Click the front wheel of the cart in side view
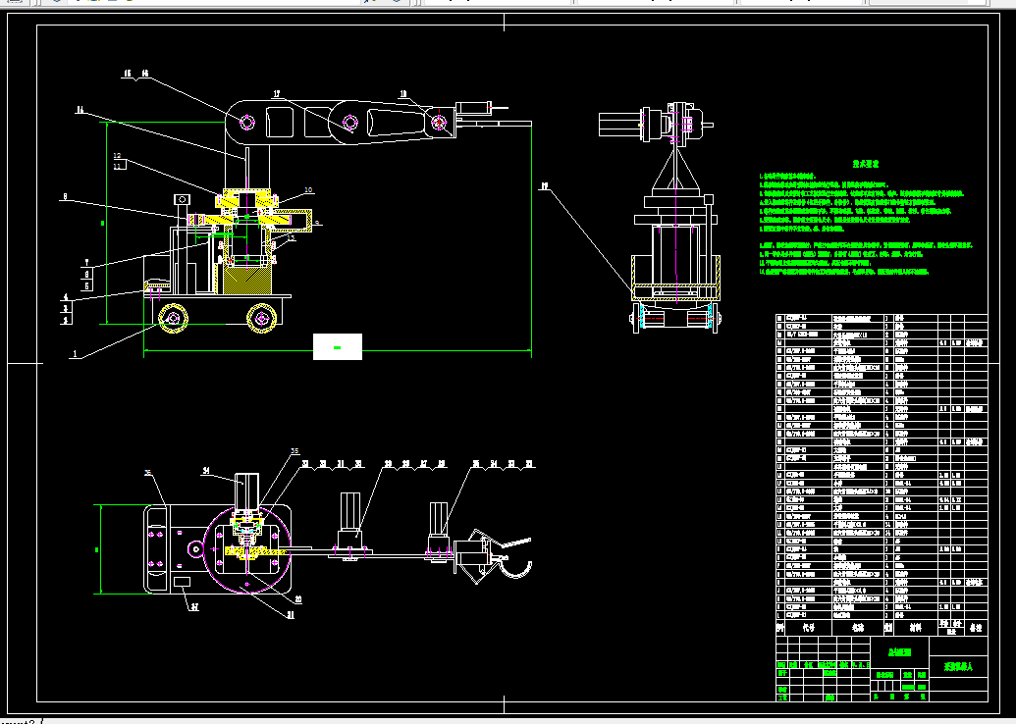 tap(173, 318)
